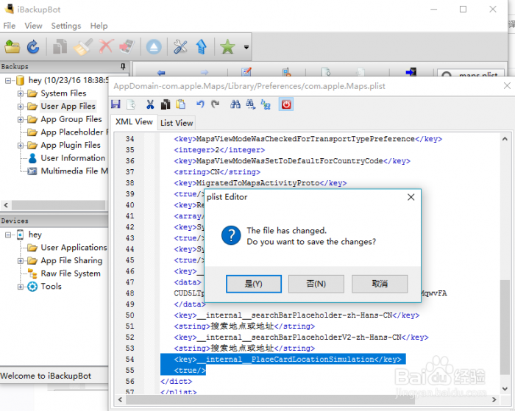
Task: Switch to the List View tab
Action: click(x=177, y=123)
